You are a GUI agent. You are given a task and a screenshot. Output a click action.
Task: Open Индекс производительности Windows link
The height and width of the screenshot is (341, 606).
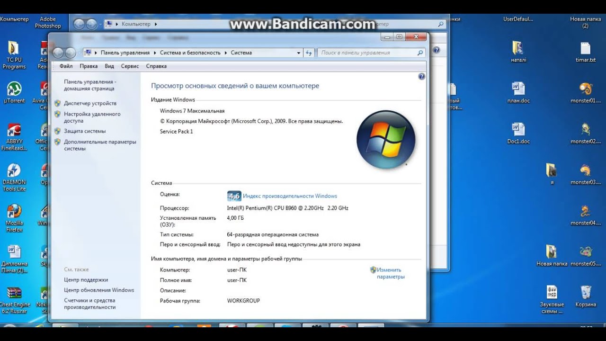(x=290, y=196)
